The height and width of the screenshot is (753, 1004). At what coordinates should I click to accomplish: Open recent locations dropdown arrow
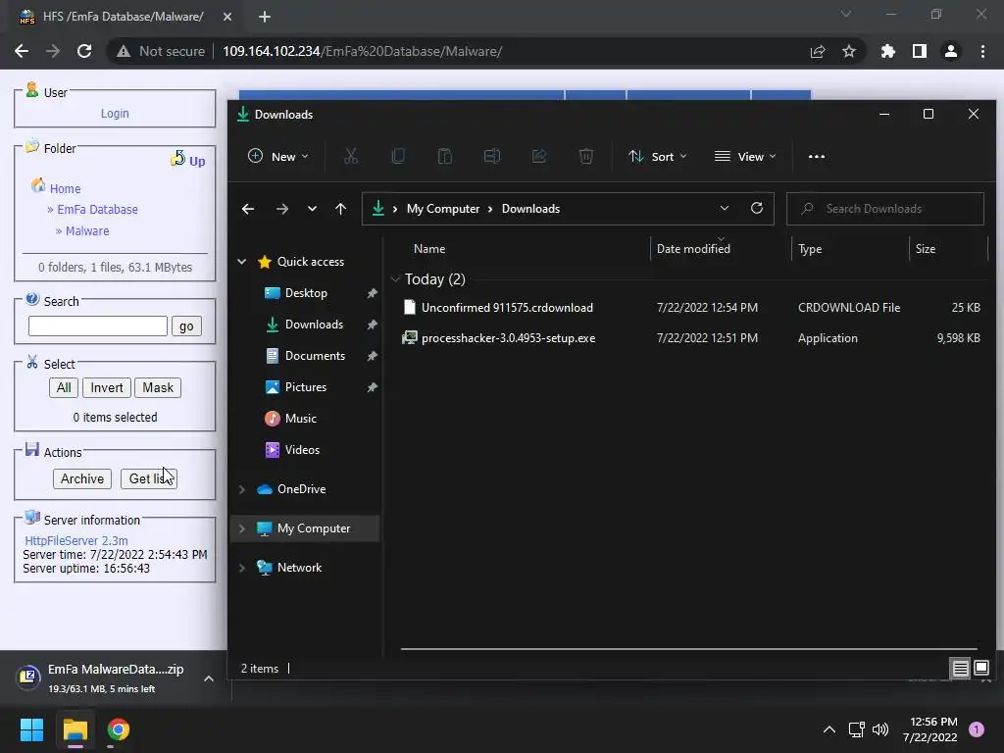(312, 209)
